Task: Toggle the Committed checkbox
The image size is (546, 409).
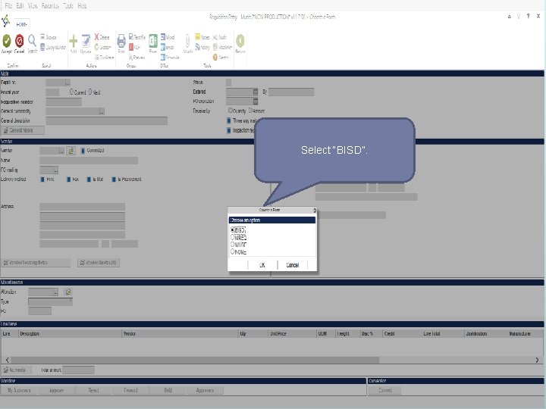Action: (x=83, y=151)
